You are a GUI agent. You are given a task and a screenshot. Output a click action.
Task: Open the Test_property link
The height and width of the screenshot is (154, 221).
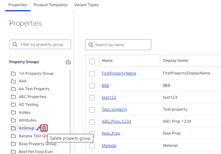coord(114,109)
